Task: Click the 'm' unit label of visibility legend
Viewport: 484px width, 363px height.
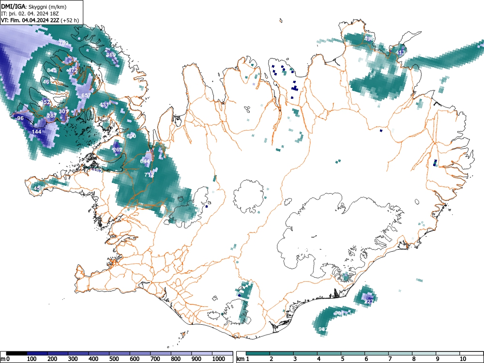Action: 3,359
